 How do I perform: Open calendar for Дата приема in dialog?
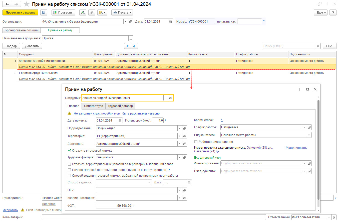[x=120, y=121]
